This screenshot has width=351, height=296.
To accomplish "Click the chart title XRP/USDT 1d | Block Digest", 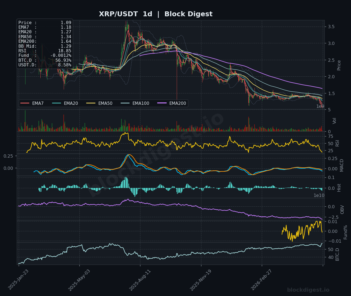I will [x=156, y=14].
